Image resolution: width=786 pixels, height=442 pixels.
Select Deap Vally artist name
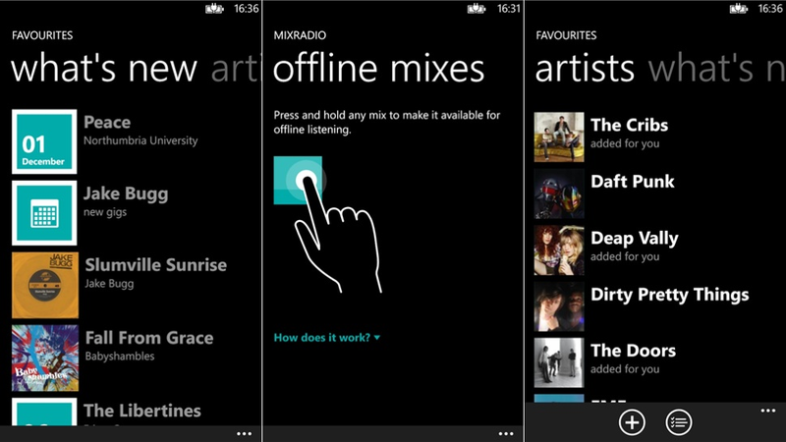click(635, 239)
